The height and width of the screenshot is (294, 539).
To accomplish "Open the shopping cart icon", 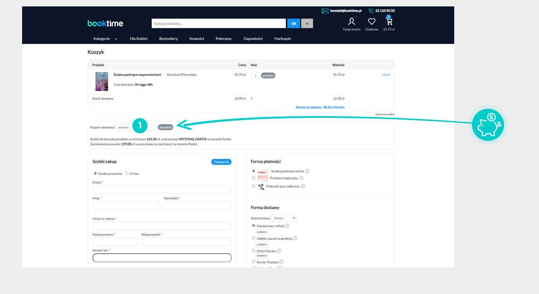I will click(x=389, y=22).
